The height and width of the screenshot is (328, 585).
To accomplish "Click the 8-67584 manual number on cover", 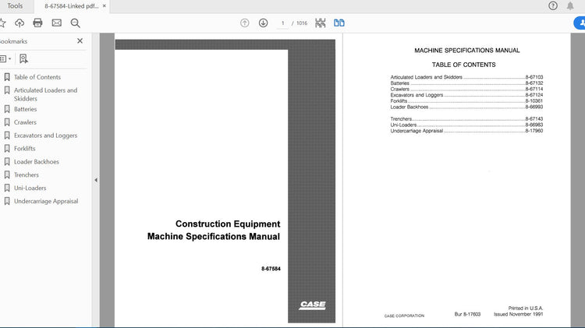I will pyautogui.click(x=271, y=269).
